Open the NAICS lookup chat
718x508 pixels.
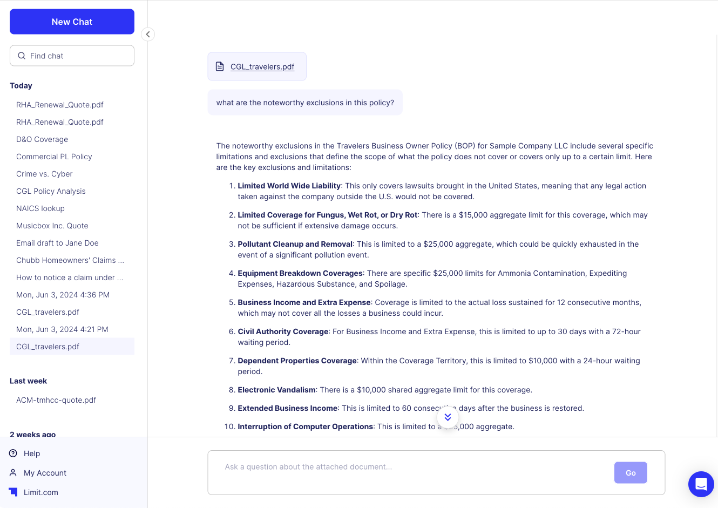(40, 208)
